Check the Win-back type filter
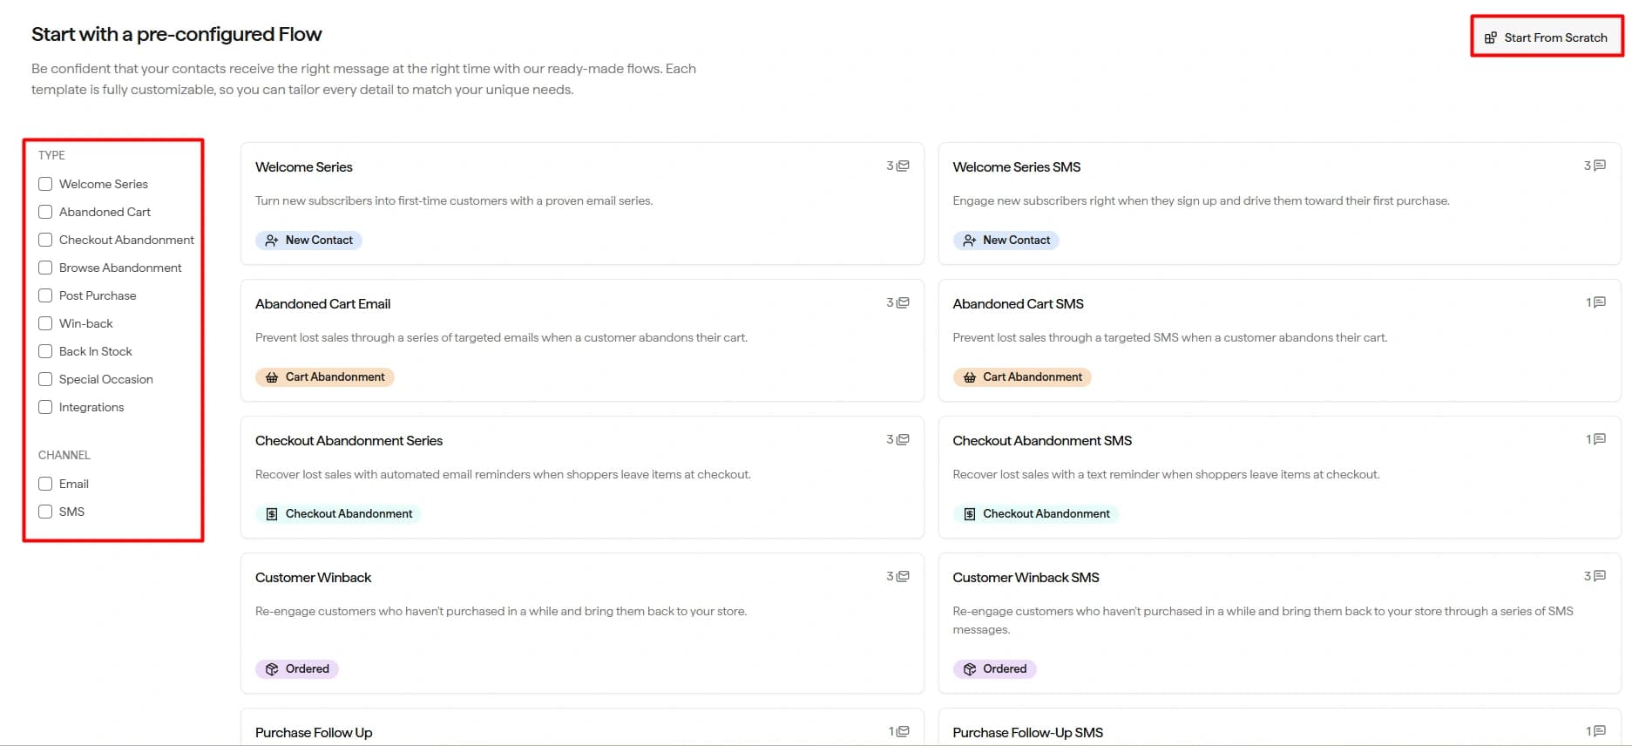This screenshot has width=1632, height=746. point(45,323)
